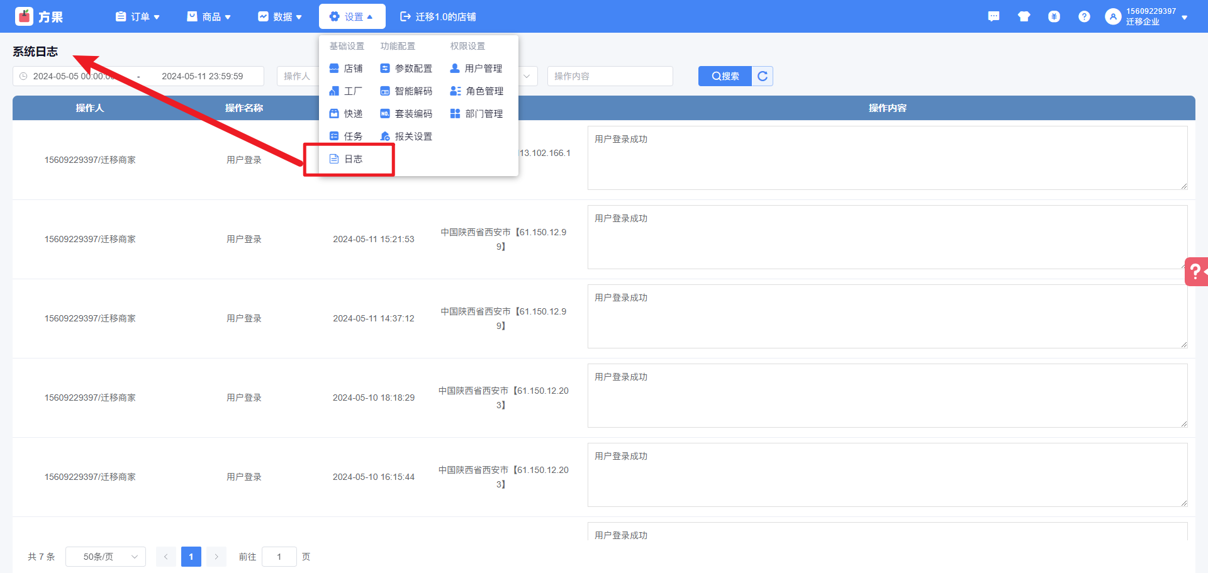Expand the 数据 data dropdown menu
This screenshot has width=1208, height=573.
(x=280, y=17)
